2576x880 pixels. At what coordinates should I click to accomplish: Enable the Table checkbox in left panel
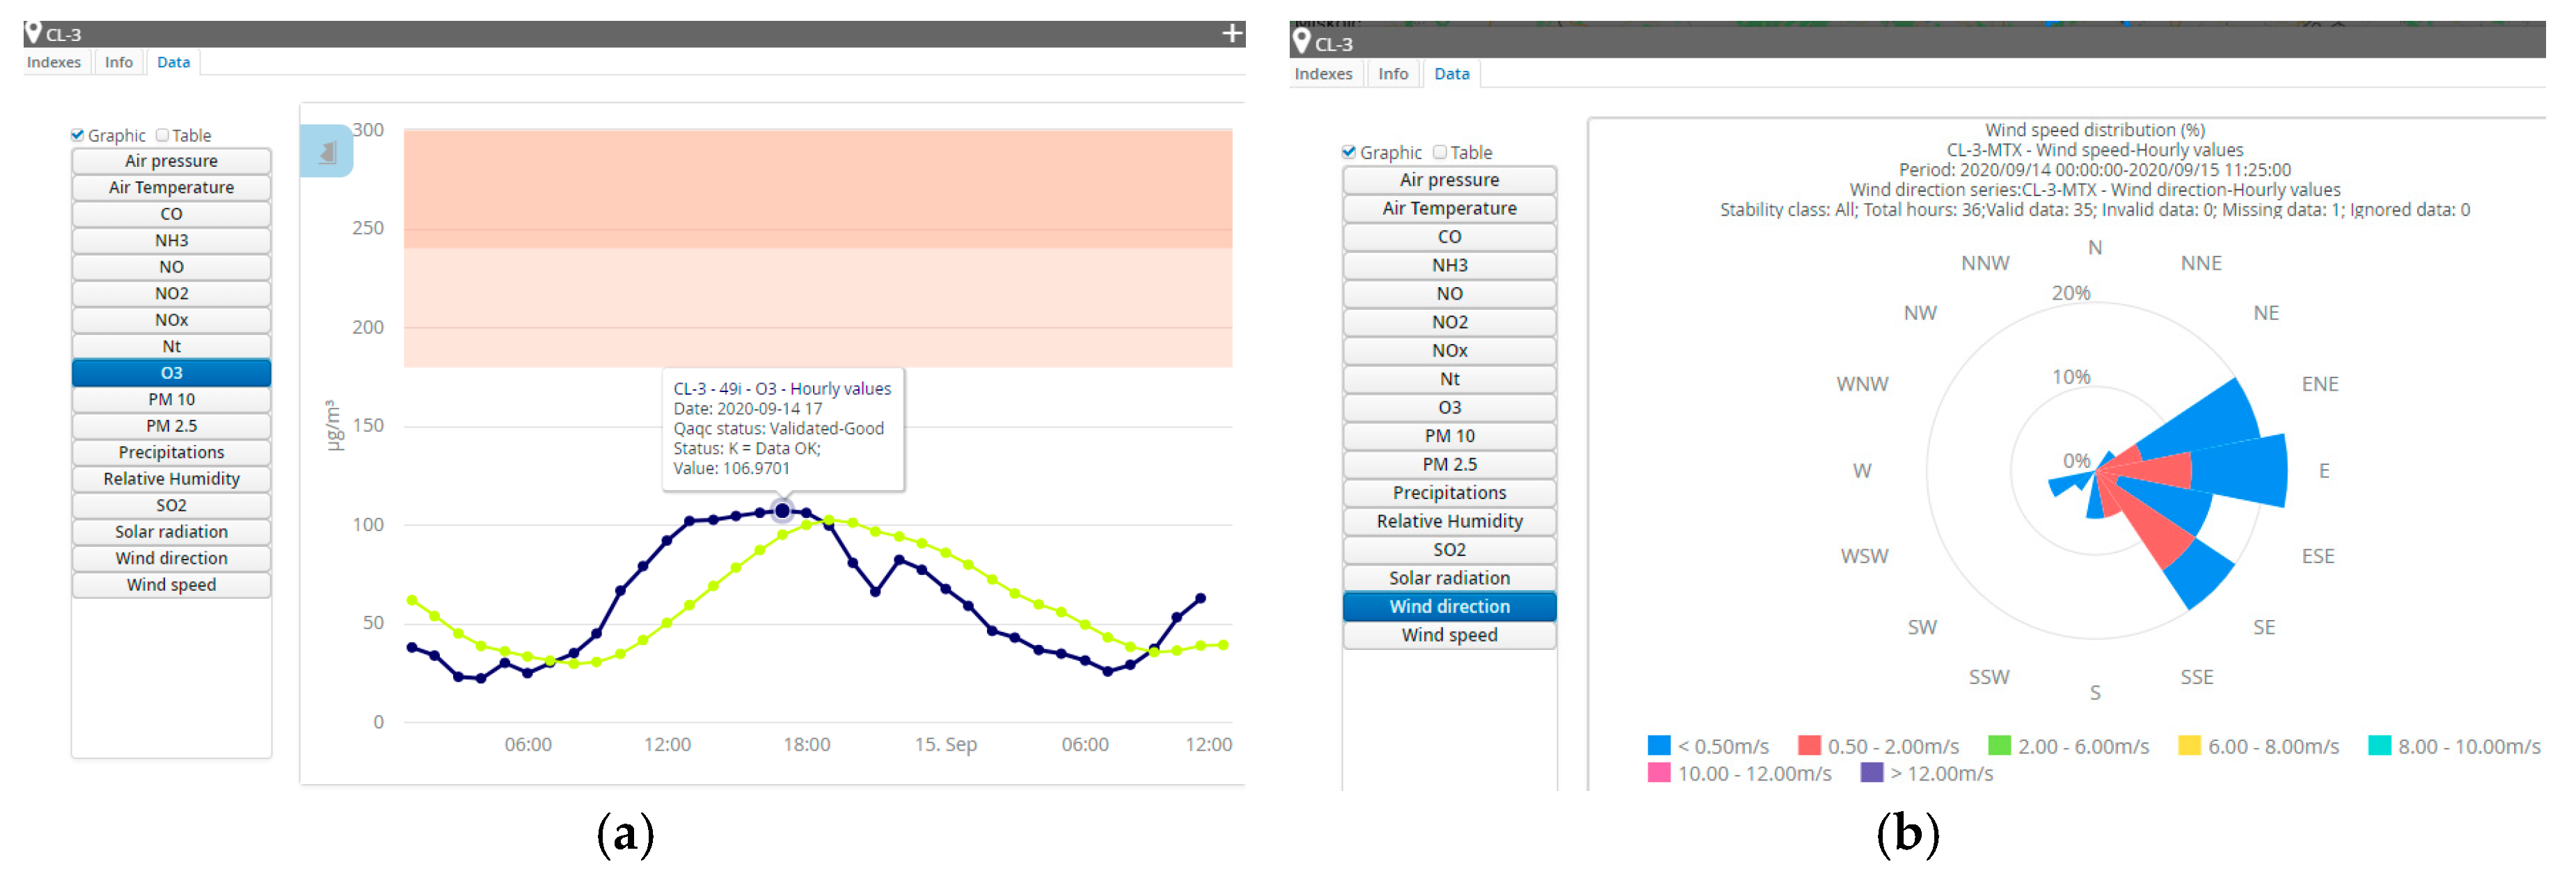point(162,135)
